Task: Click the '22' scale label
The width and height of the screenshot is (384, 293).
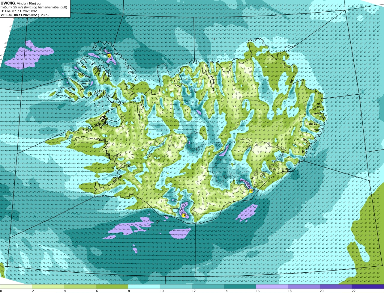Action: [353, 291]
